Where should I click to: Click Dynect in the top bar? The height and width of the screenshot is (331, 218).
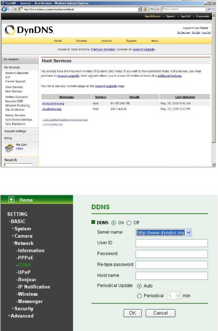[x=171, y=16]
